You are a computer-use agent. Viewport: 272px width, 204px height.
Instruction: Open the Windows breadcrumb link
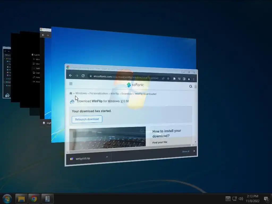click(81, 93)
